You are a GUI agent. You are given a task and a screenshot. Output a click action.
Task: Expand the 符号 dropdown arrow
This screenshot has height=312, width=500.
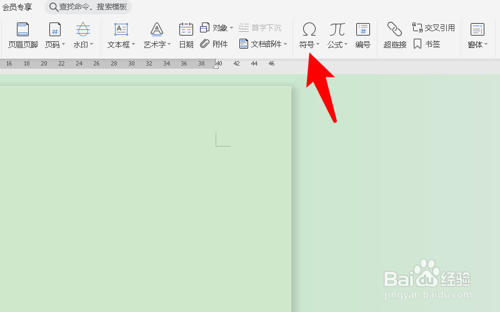click(317, 44)
